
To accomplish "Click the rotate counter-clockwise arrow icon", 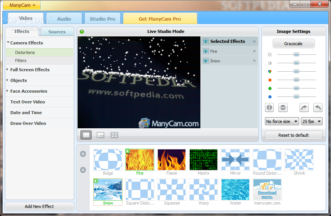I will (318, 108).
